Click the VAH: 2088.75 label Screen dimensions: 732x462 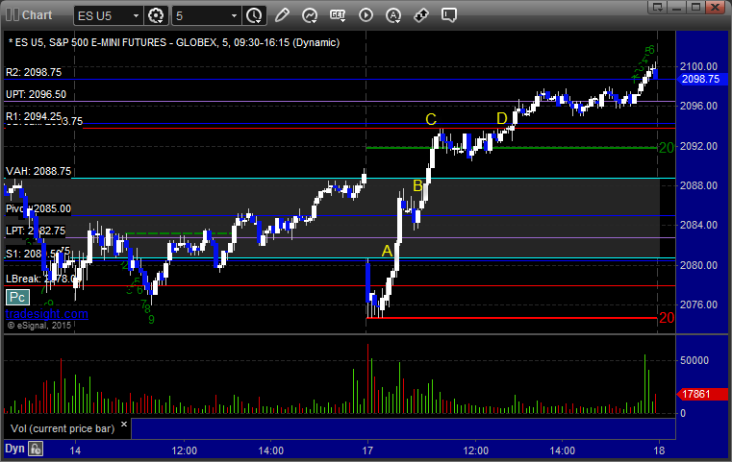click(x=38, y=171)
